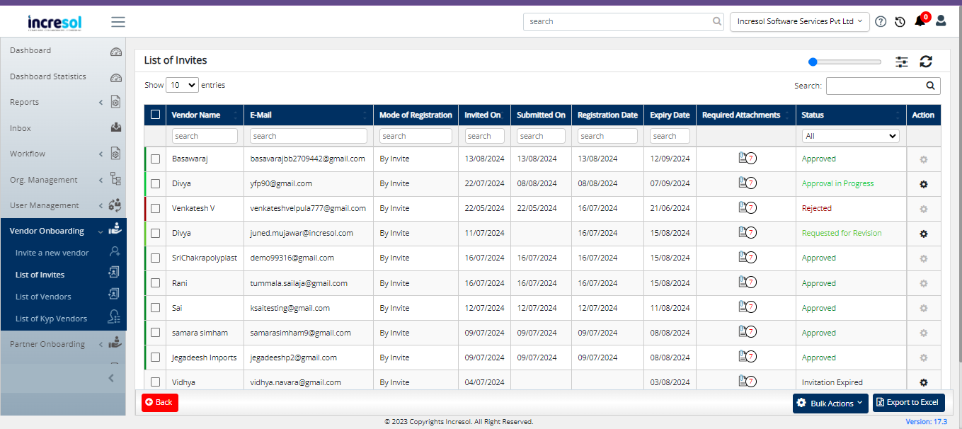The height and width of the screenshot is (429, 962).
Task: Open attachments icon for samara simham
Action: [x=746, y=333]
